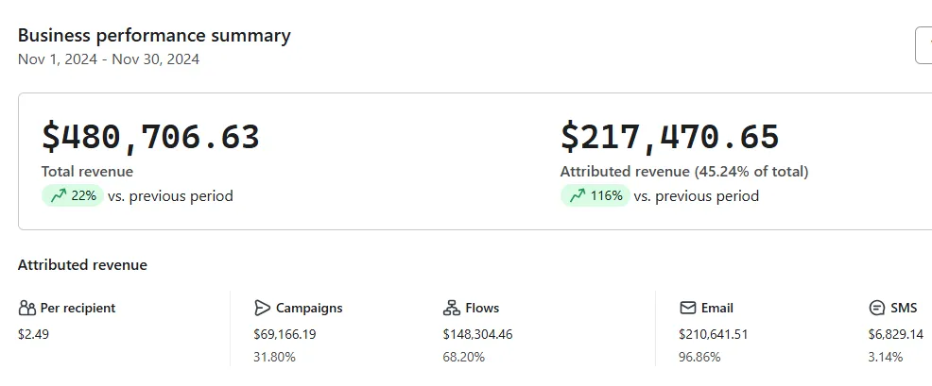
Task: Click the Per recipient people icon
Action: coord(26,308)
